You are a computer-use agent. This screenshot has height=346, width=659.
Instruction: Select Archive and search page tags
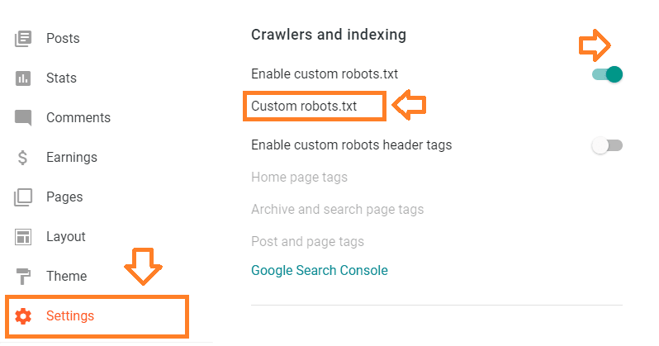[x=338, y=210]
